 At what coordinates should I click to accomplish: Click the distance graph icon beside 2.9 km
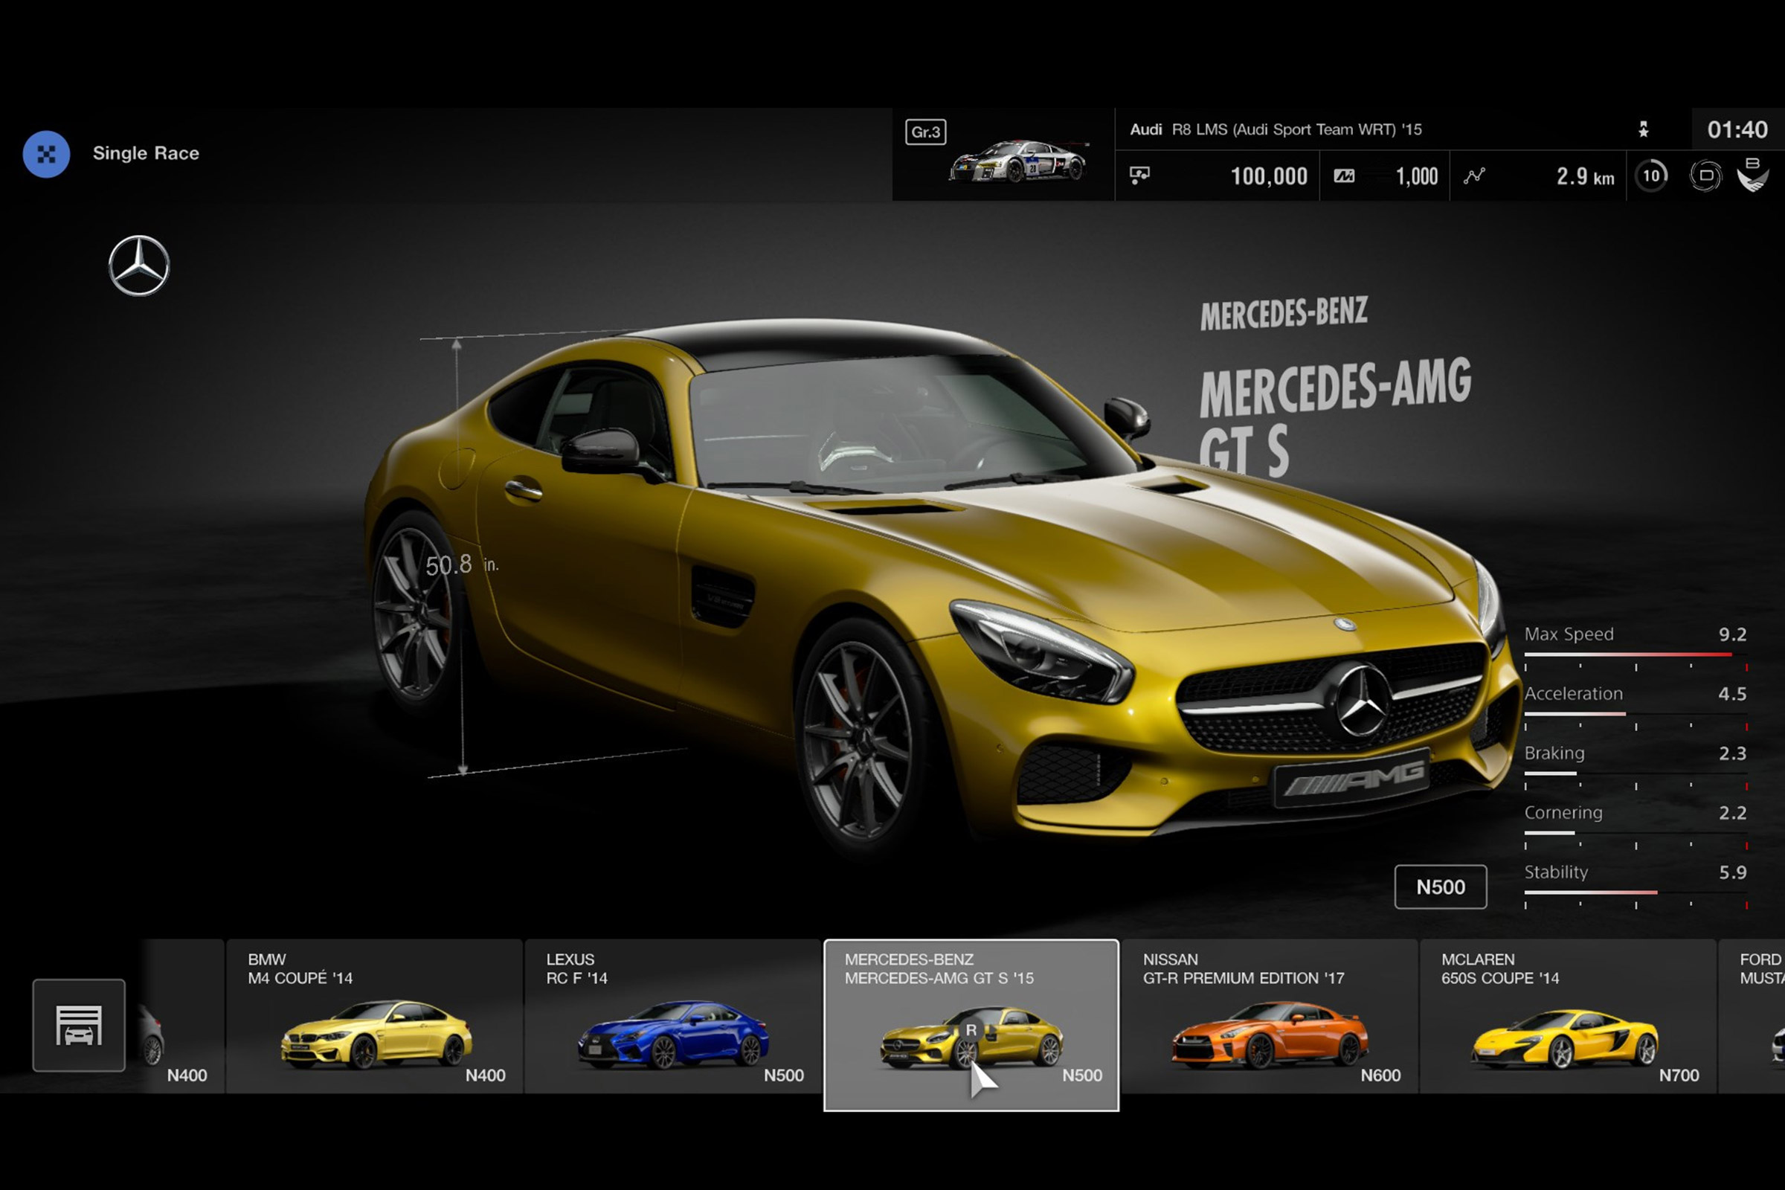tap(1474, 176)
